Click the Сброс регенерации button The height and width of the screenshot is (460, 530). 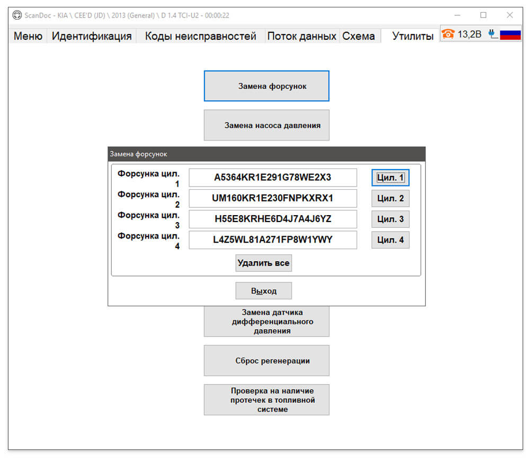pos(267,360)
